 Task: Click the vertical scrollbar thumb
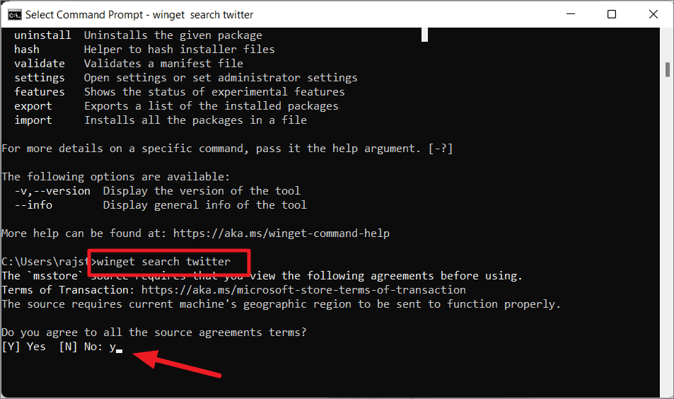[667, 69]
